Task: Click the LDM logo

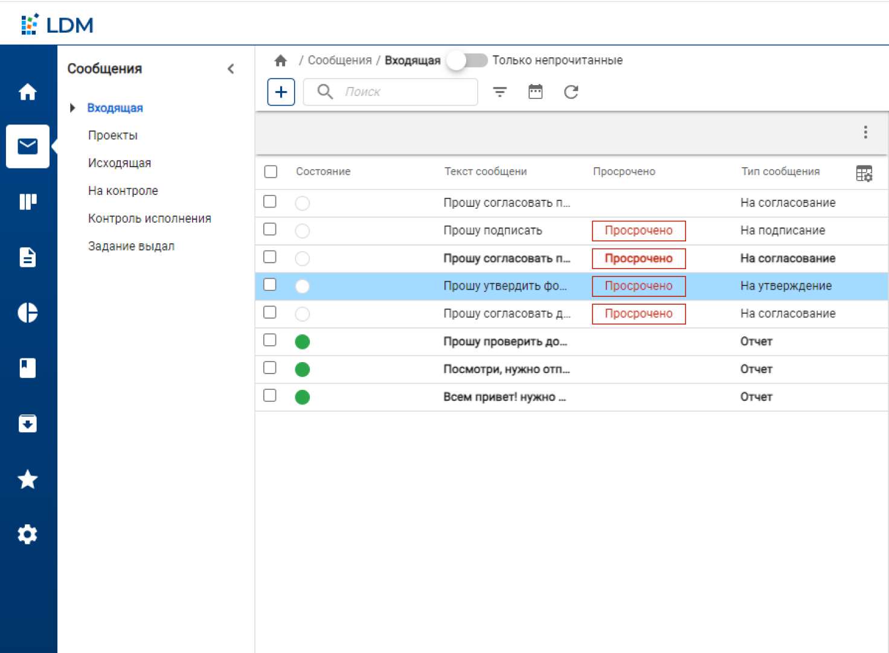Action: coord(57,25)
